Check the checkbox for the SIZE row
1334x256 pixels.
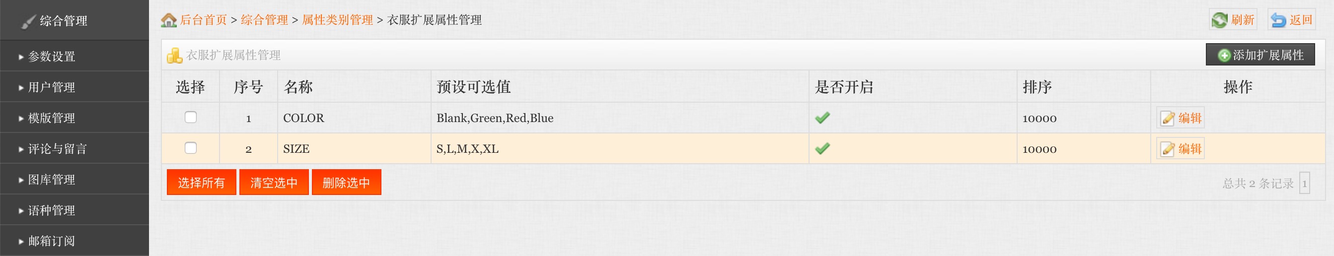(x=191, y=148)
